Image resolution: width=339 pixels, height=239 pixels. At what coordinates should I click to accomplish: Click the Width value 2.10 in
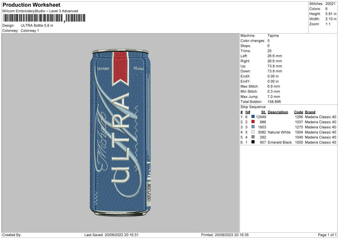[x=331, y=19]
